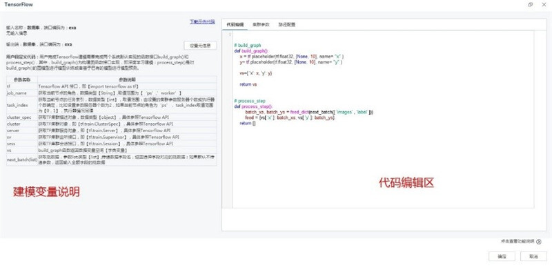Click the circled arrow icon beside function description
Screen dimensions: 552x266
click(x=539, y=241)
